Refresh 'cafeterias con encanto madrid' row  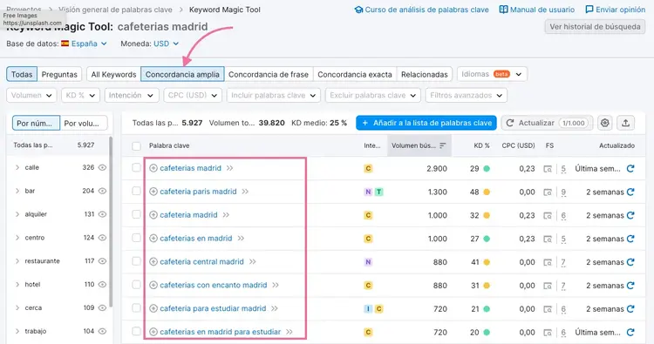[630, 286]
